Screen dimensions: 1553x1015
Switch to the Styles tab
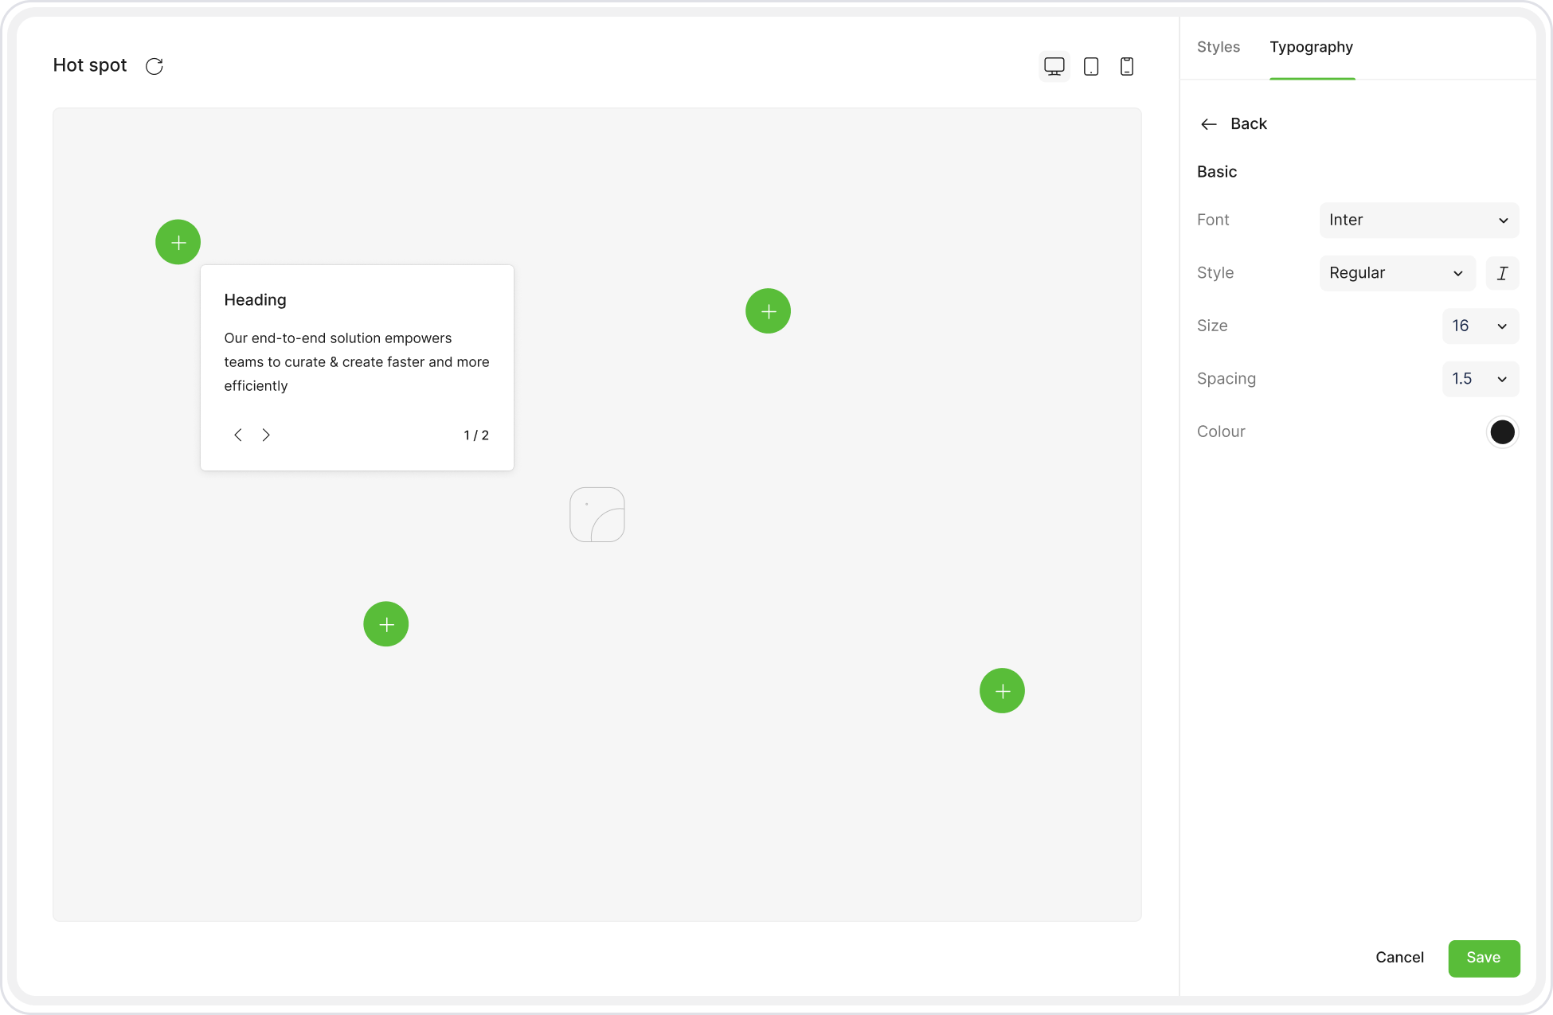click(x=1218, y=47)
